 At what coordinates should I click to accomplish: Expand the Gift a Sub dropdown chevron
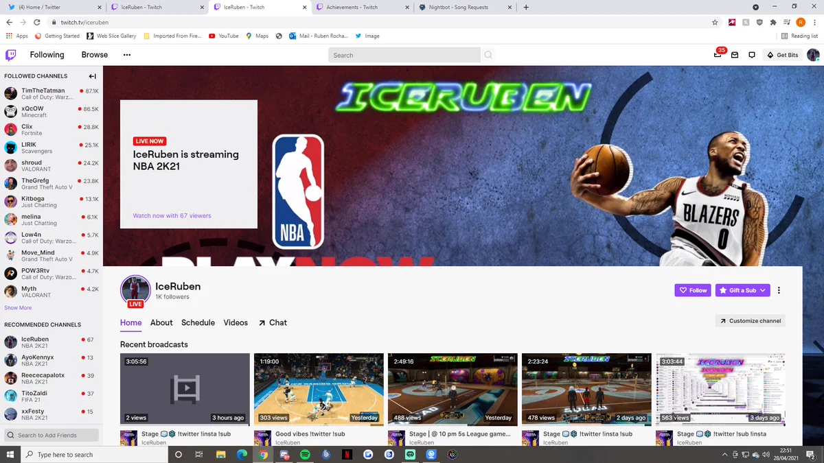(763, 290)
